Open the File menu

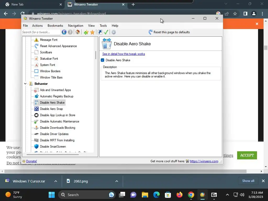25,26
